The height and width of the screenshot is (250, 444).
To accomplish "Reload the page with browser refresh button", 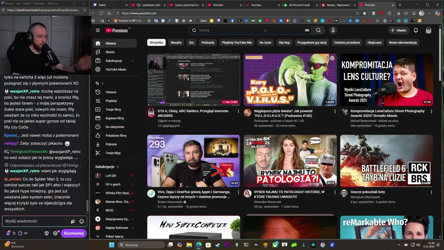I will point(101,13).
